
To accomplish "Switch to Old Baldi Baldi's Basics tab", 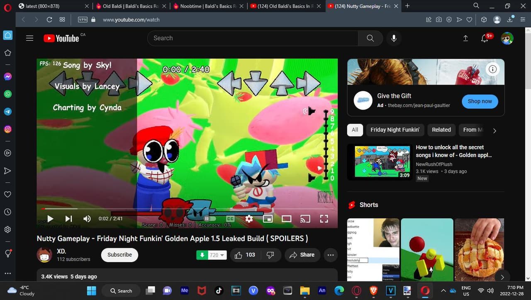I will [x=131, y=6].
